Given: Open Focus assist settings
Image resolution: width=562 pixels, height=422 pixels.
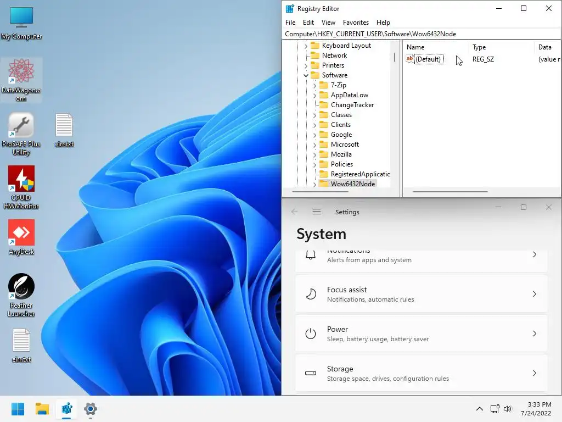Looking at the screenshot, I should coord(421,294).
